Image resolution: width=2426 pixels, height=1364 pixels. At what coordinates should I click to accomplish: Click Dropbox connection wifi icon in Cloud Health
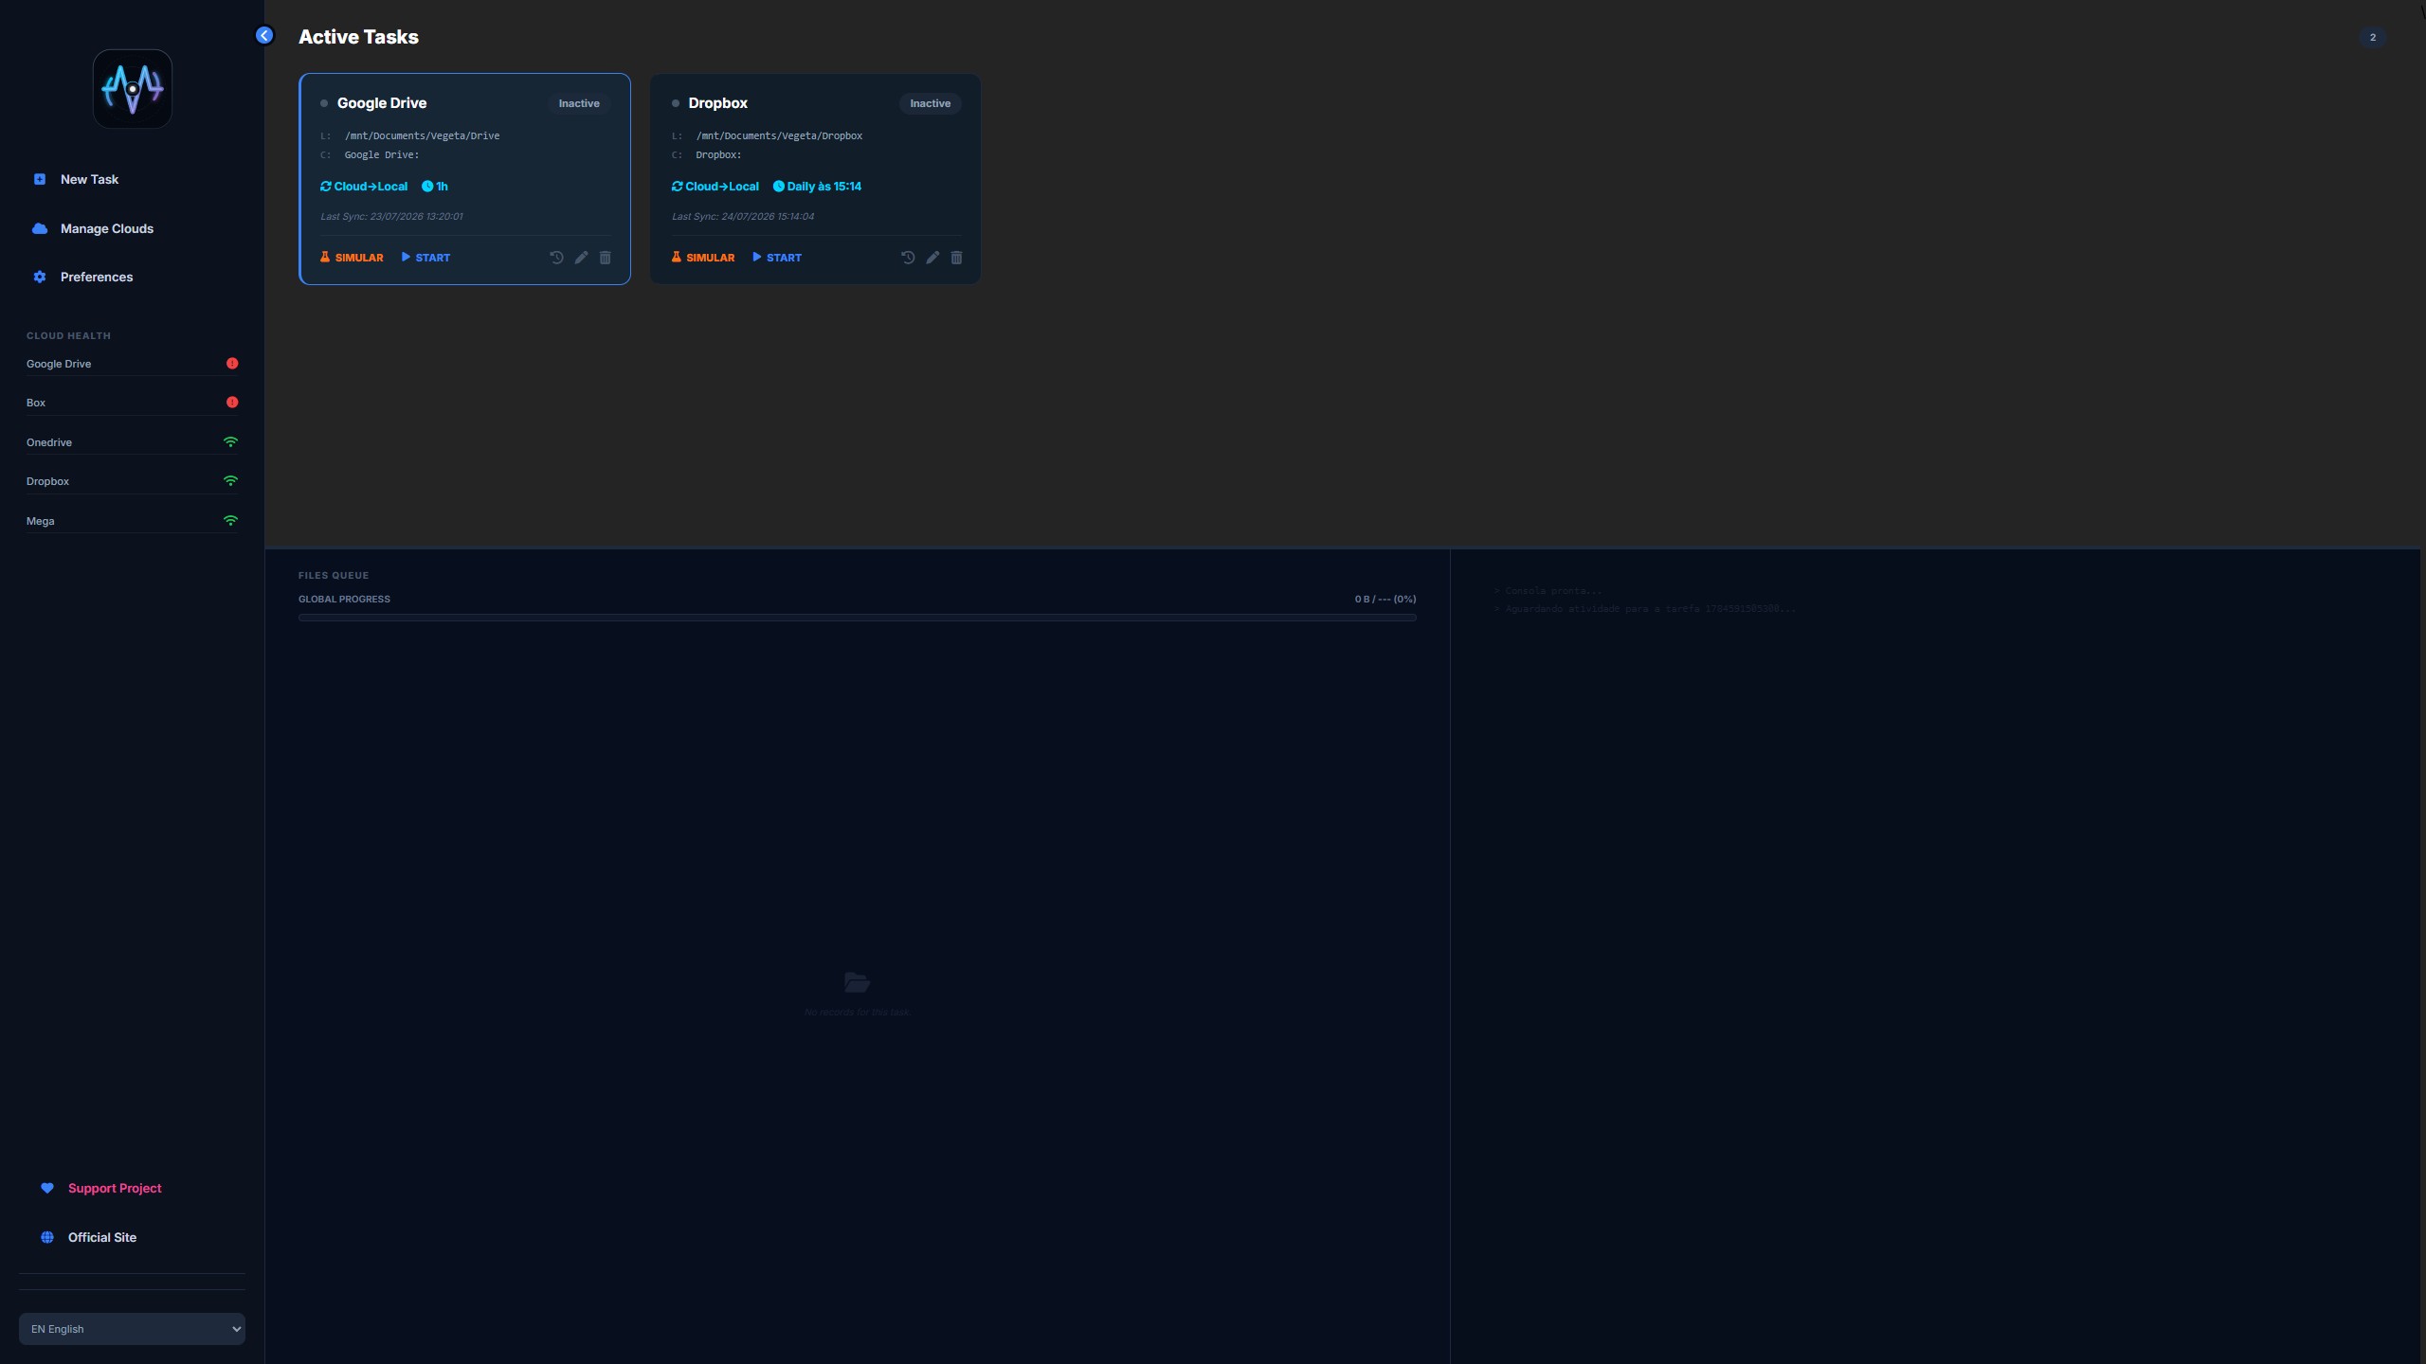click(x=230, y=480)
